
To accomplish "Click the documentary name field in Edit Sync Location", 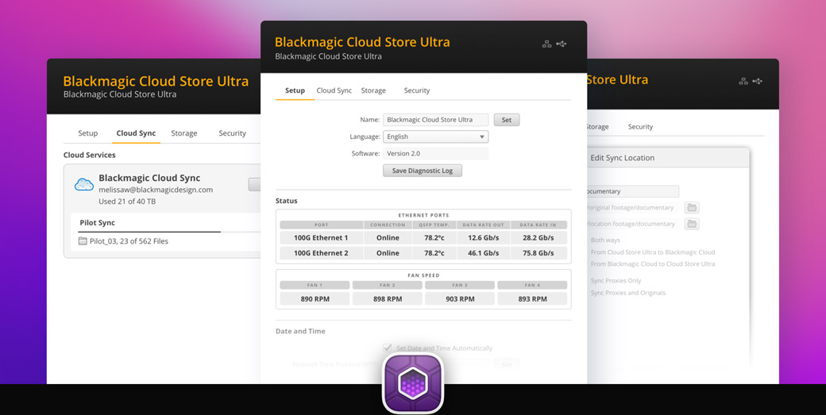I will point(632,191).
